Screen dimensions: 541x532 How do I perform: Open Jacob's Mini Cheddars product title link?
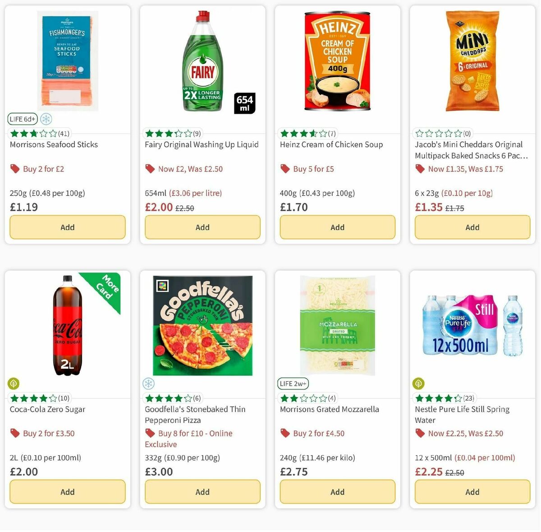(x=469, y=149)
